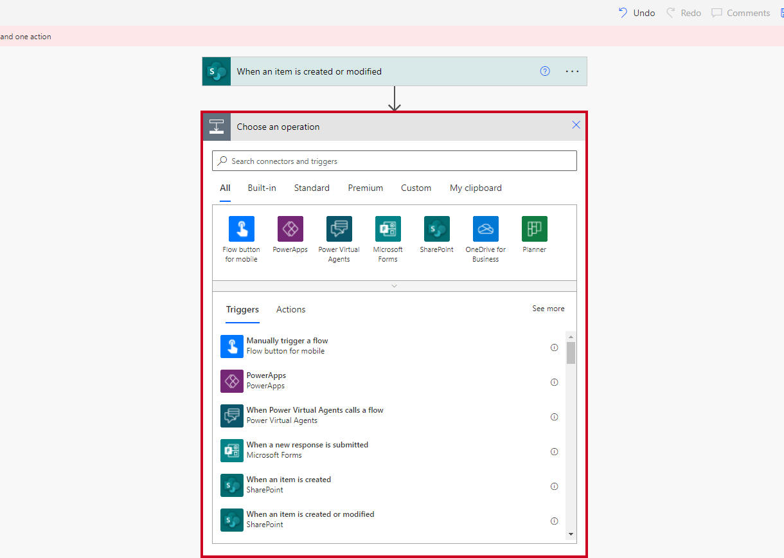
Task: Show info for When a new response is submitted
Action: click(554, 451)
